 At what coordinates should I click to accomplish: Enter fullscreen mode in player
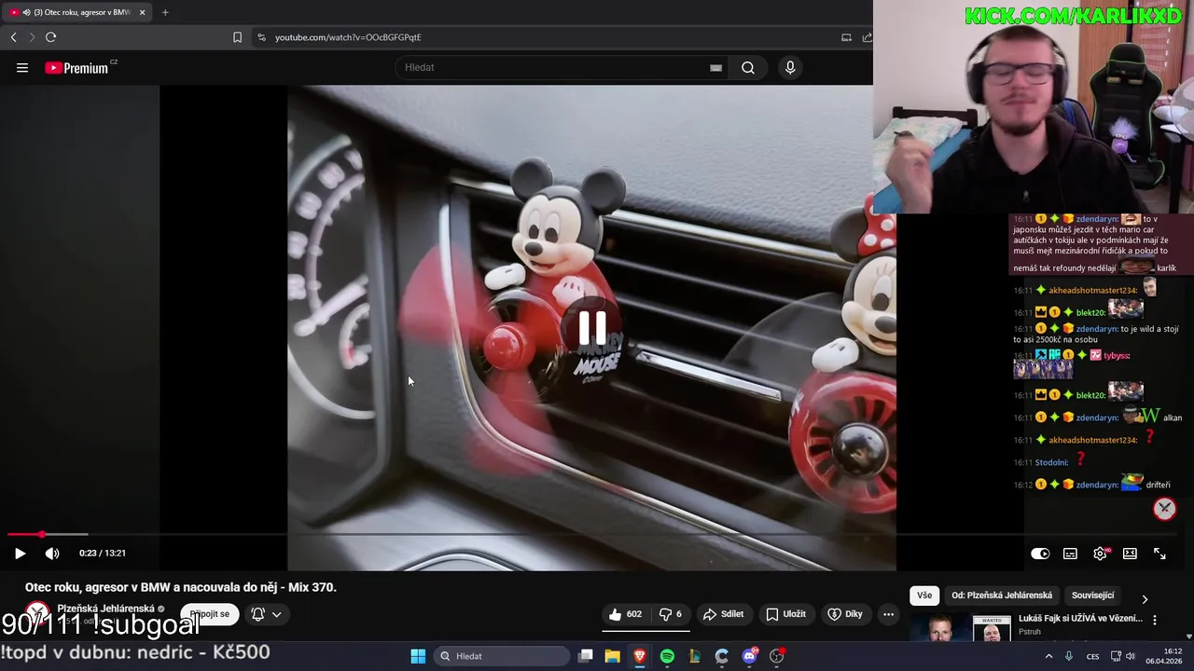coord(1159,554)
